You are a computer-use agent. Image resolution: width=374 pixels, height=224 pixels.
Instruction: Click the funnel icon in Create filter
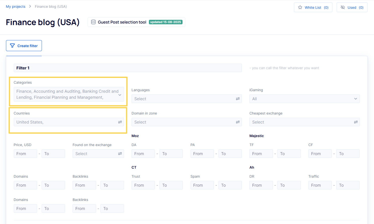pos(12,46)
